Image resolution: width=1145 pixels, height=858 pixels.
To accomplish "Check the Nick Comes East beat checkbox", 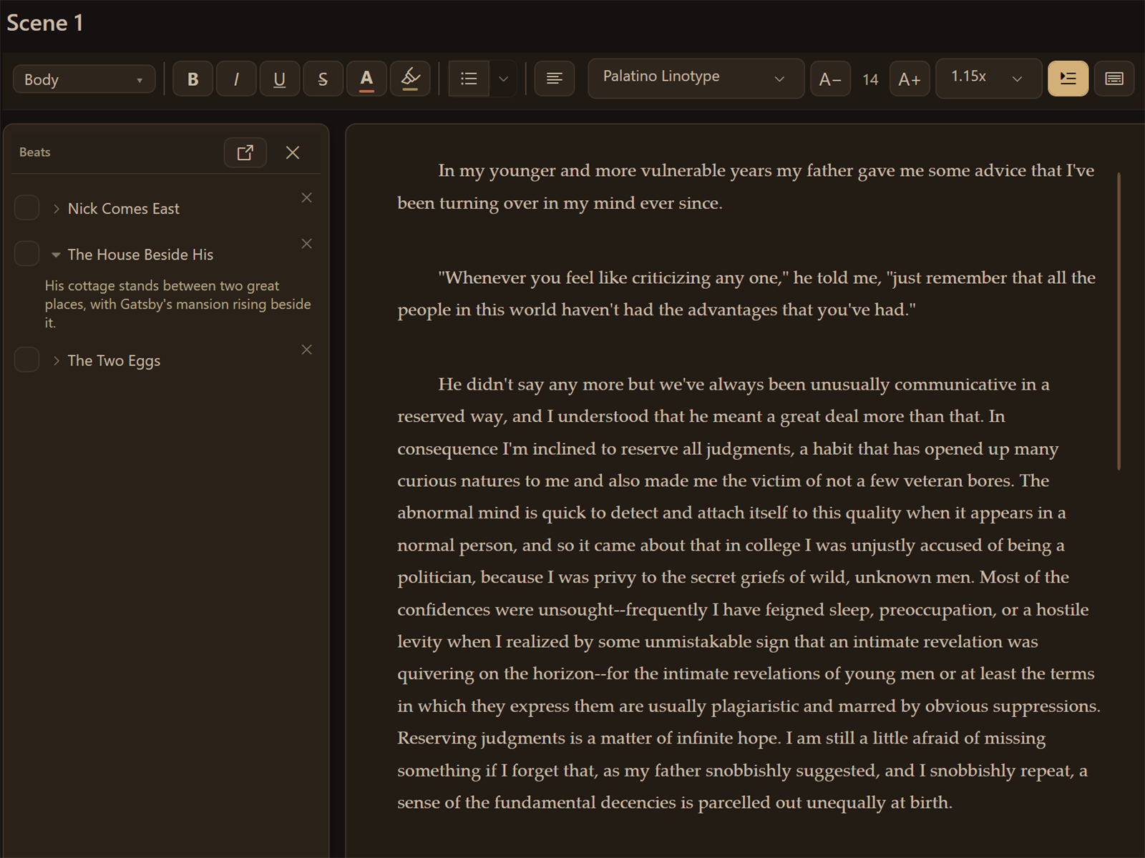I will (x=27, y=208).
